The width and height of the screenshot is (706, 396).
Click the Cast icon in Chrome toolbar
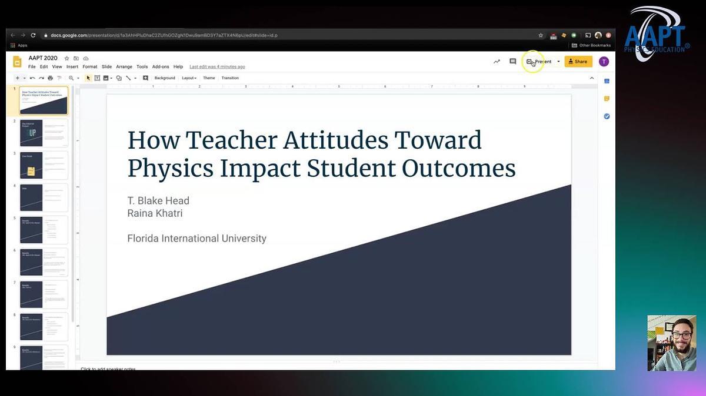588,35
